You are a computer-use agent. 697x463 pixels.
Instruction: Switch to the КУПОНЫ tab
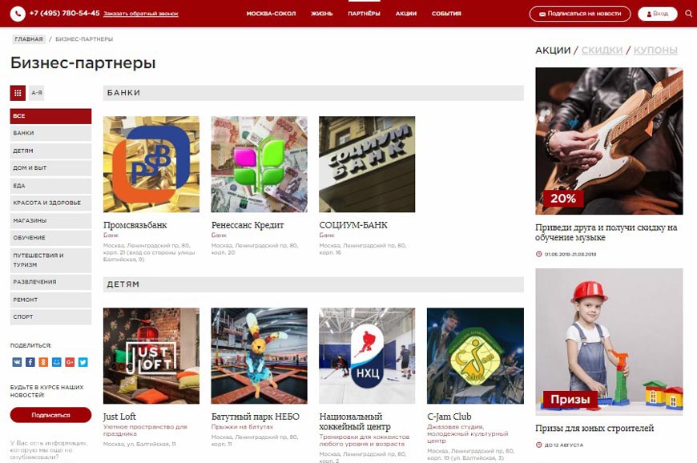point(655,50)
